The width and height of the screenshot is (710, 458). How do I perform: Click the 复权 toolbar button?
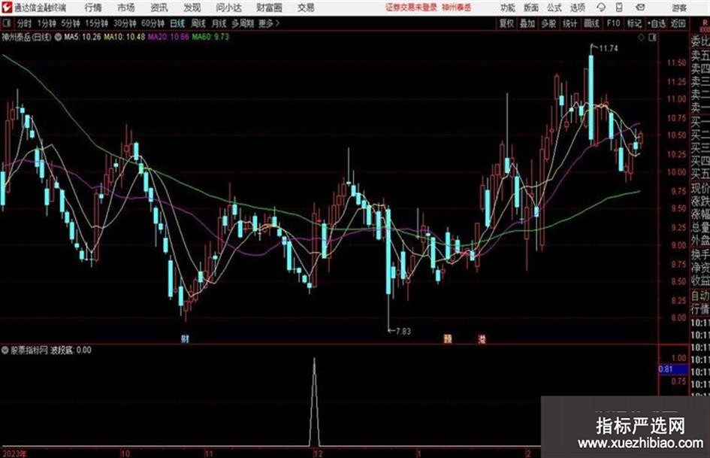[506, 23]
